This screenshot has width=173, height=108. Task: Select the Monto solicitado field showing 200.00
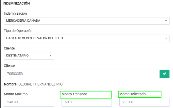(x=144, y=102)
